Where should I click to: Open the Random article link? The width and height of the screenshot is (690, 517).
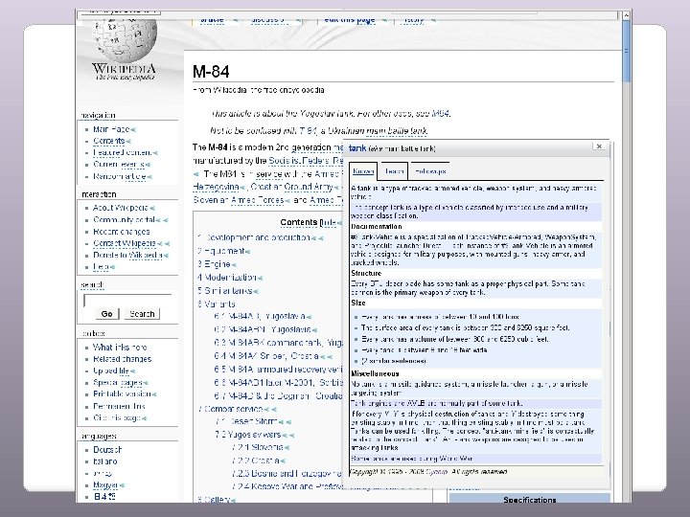point(119,176)
